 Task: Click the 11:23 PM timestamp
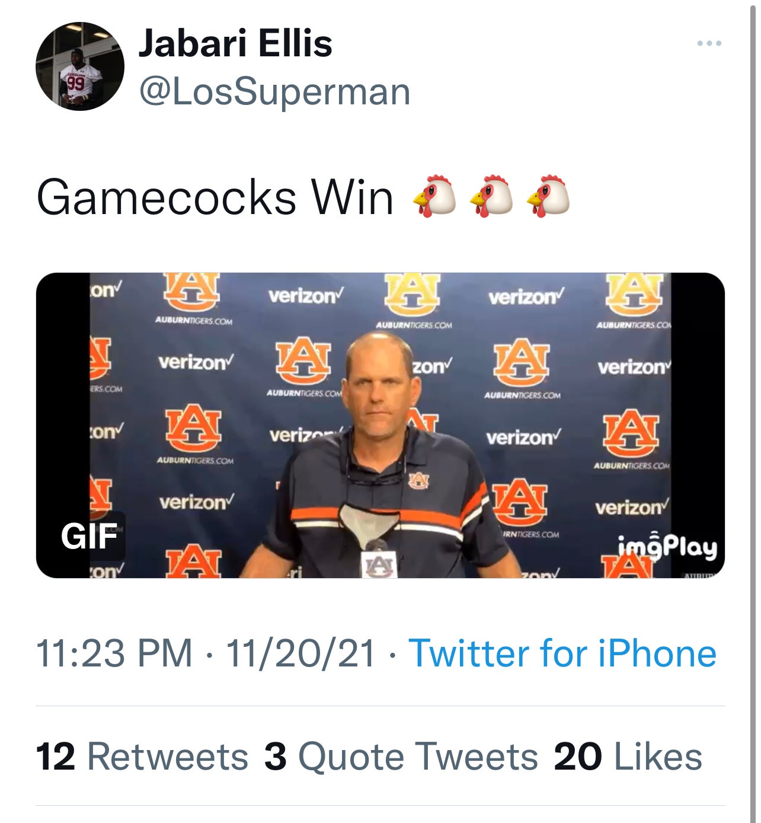pyautogui.click(x=115, y=654)
